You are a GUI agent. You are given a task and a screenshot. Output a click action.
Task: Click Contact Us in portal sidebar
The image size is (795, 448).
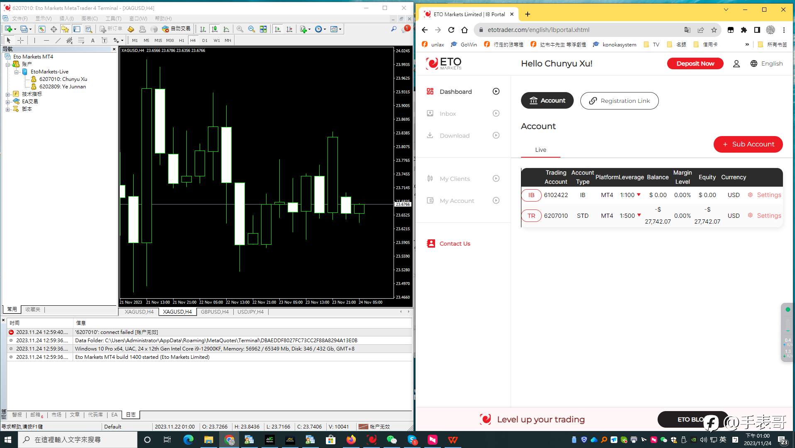pyautogui.click(x=449, y=243)
